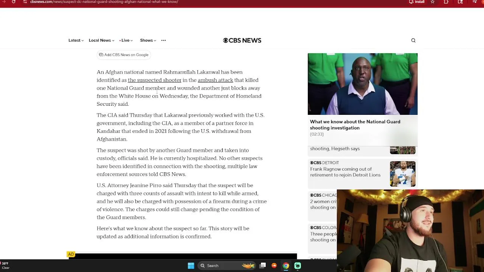This screenshot has height=272, width=484.
Task: Click the CBS Detroit source label
Action: [324, 163]
